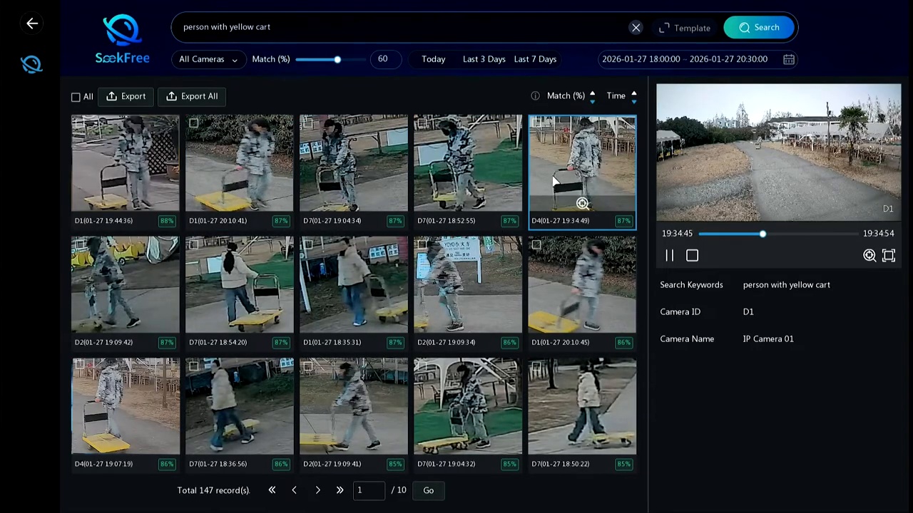
Task: Stop the video playback
Action: [x=692, y=255]
